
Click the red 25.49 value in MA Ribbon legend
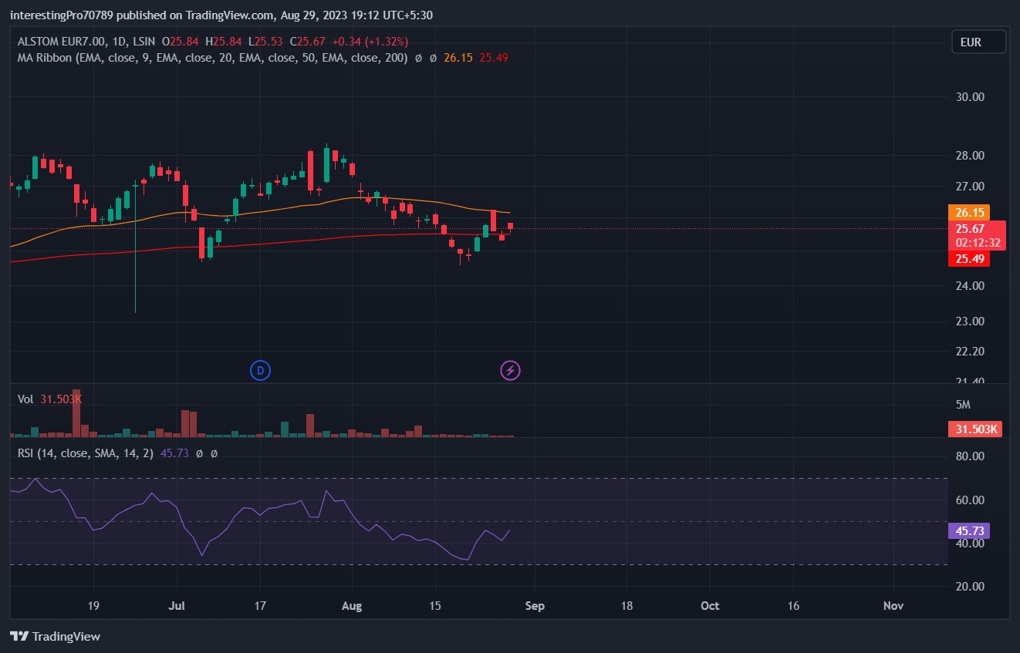point(493,58)
